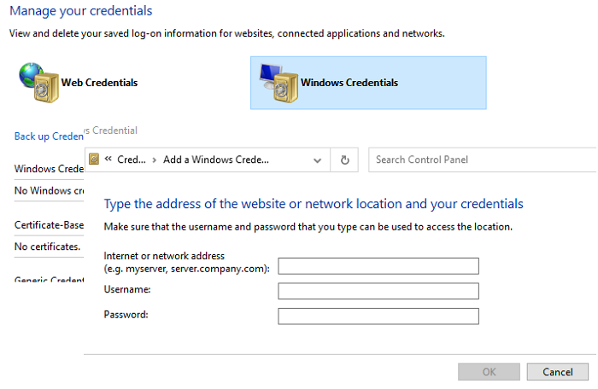
Task: Select the Generic Credentials heading
Action: tap(49, 281)
